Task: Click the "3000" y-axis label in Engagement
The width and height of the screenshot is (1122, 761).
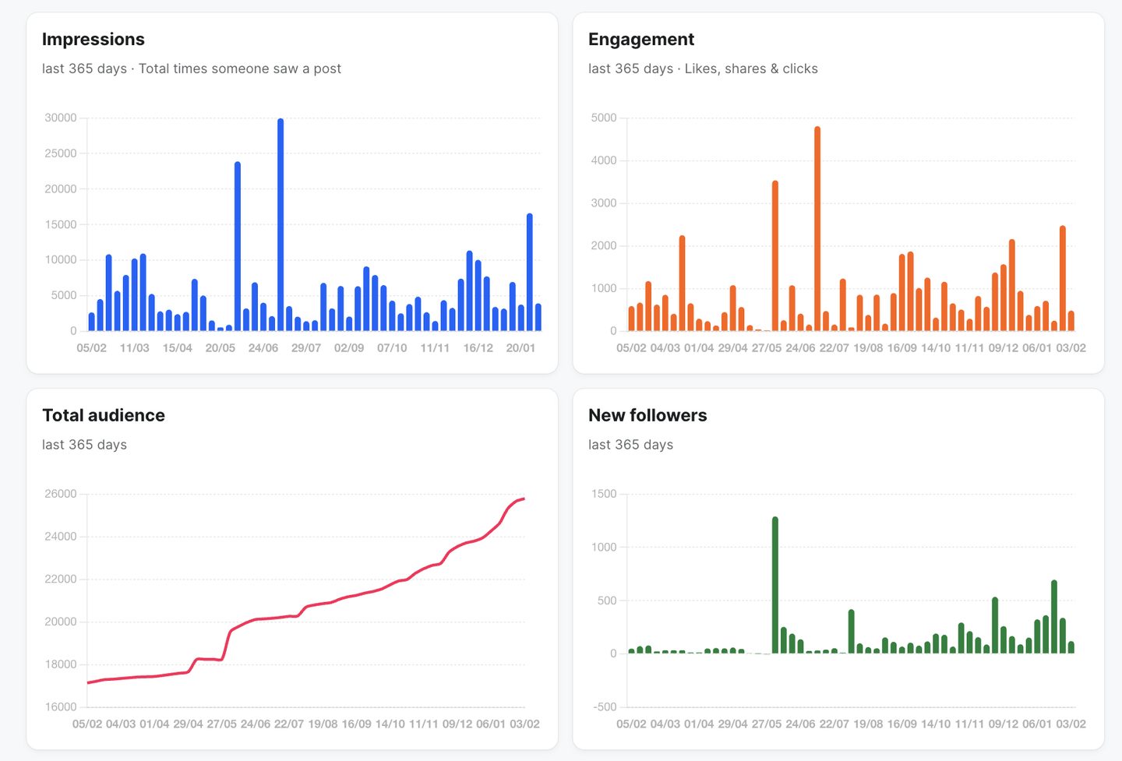Action: tap(604, 203)
